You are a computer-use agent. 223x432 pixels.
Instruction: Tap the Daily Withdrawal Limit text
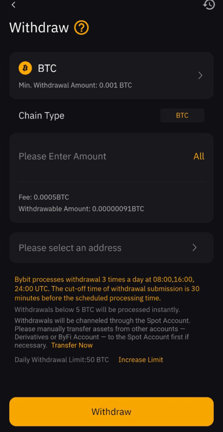61,359
